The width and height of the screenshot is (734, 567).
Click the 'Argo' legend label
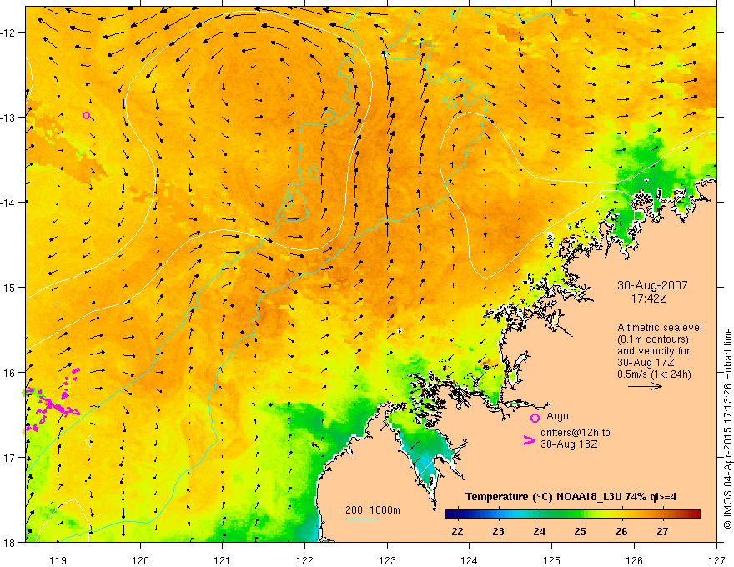coord(557,416)
